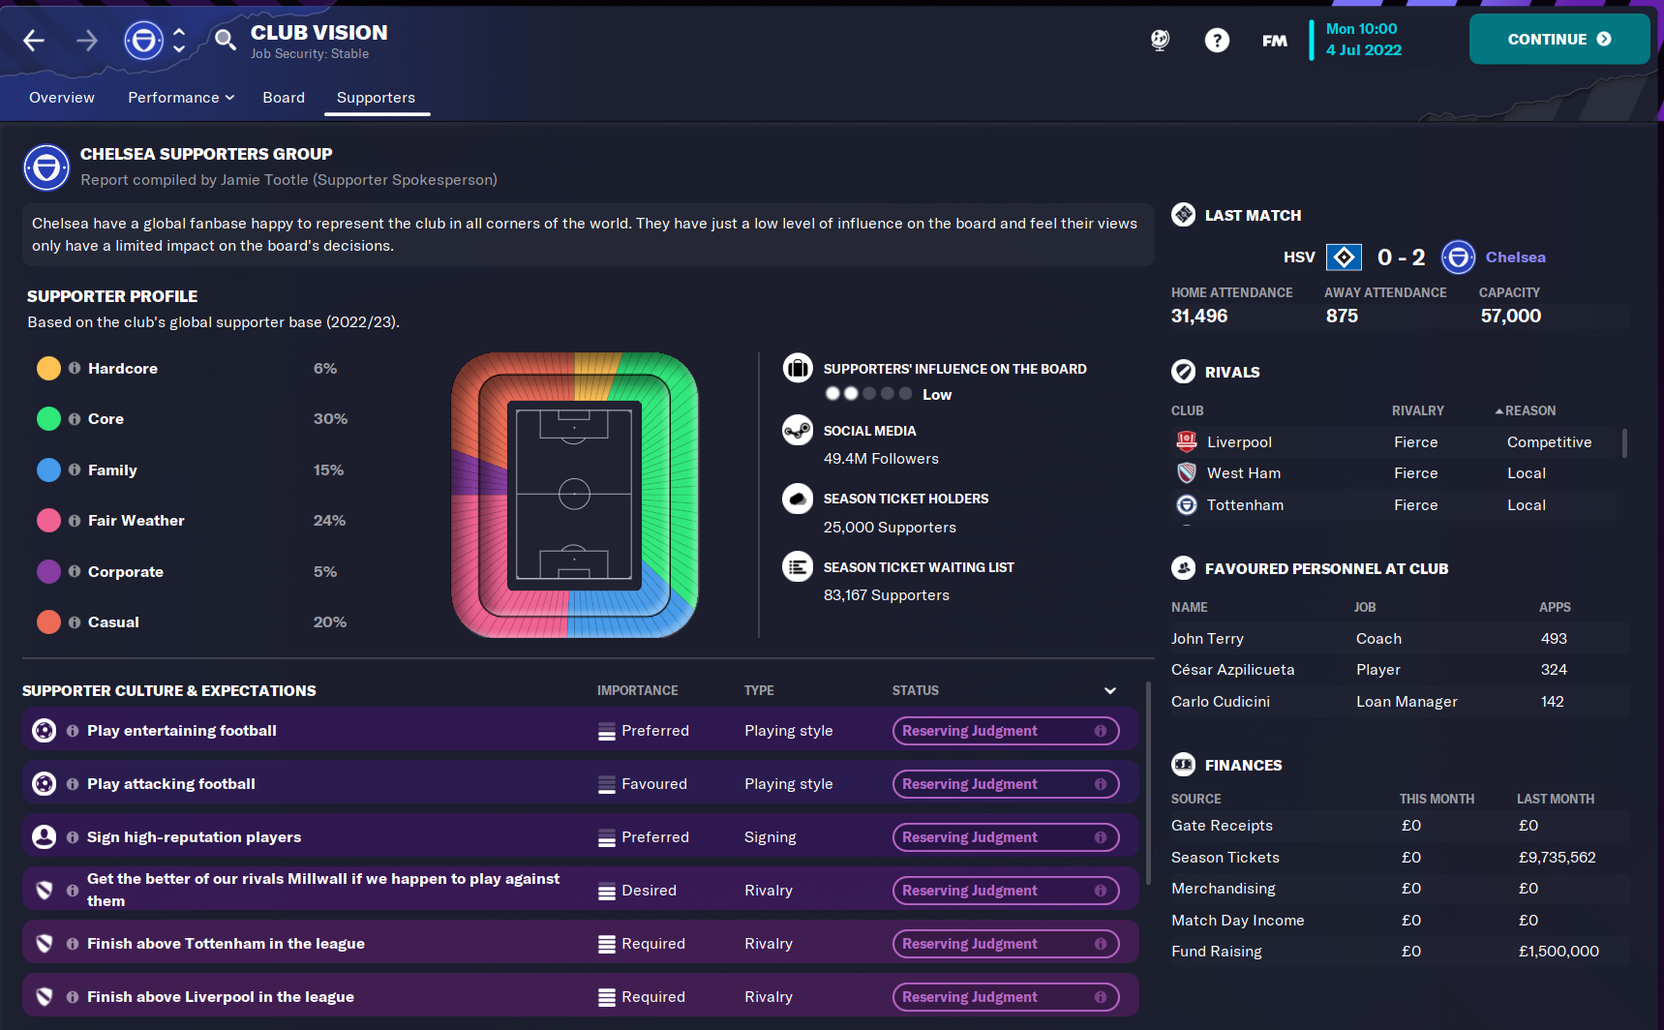Click the stadium supporter distribution graphic

[575, 495]
